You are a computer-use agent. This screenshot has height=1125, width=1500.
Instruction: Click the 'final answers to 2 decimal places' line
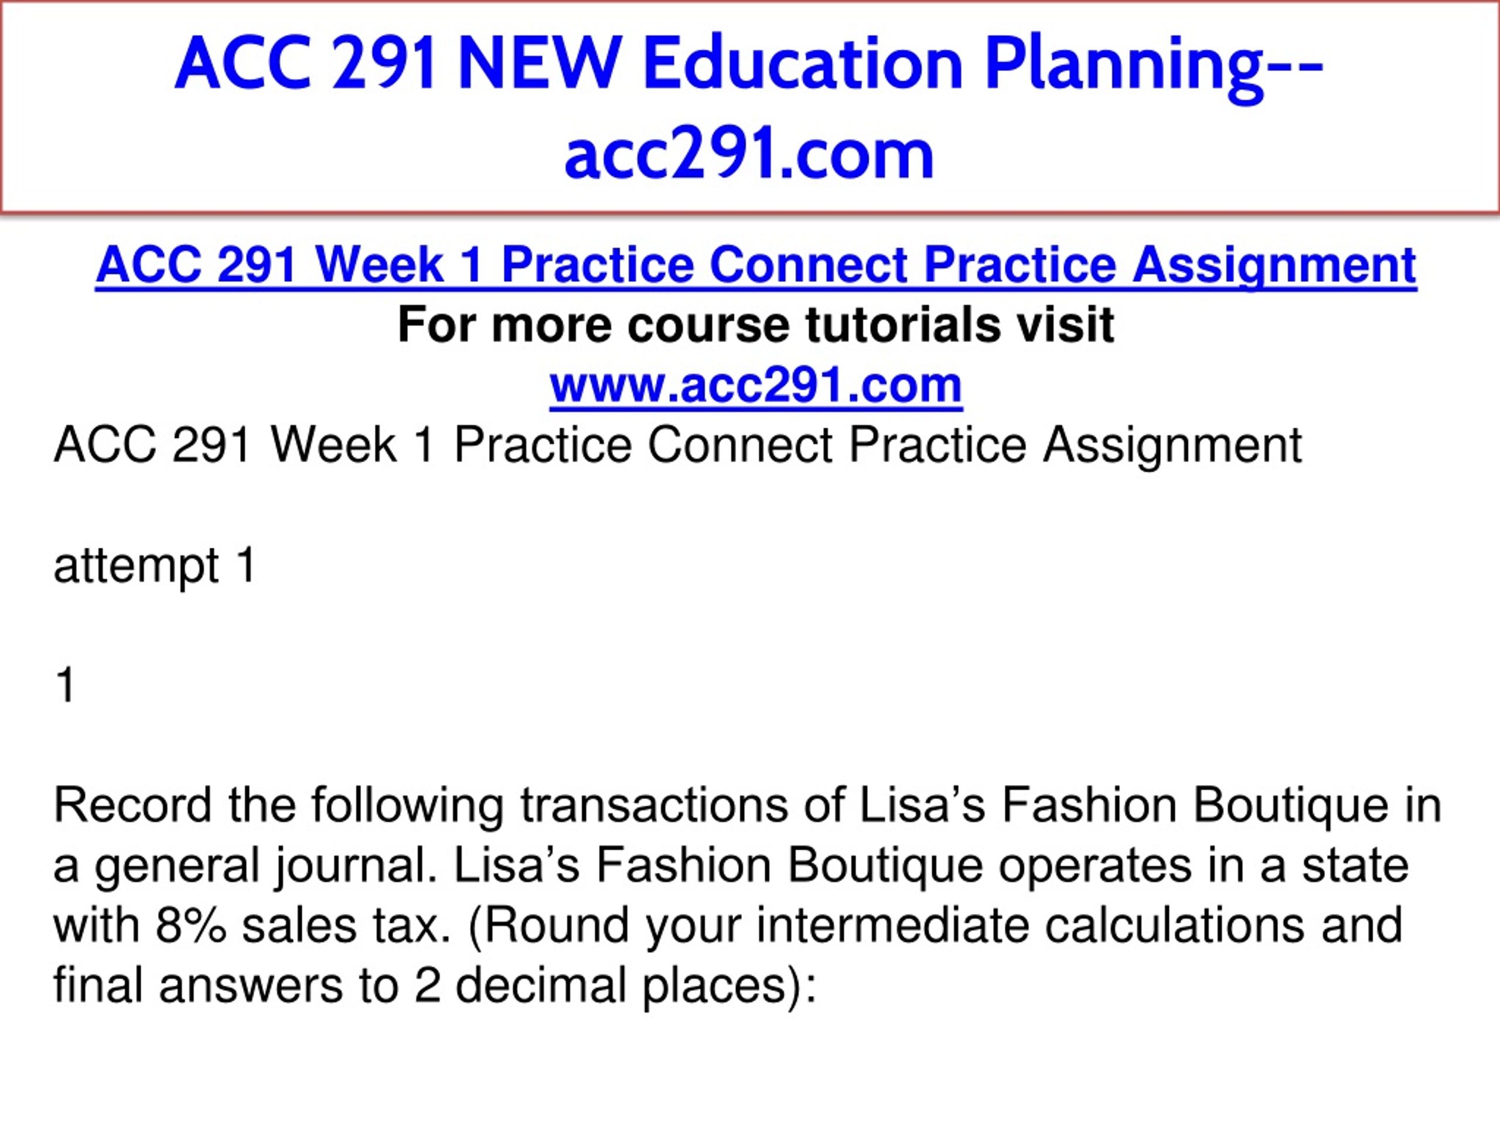click(435, 986)
